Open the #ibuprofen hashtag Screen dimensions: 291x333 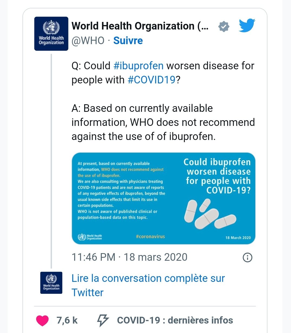[x=138, y=66]
